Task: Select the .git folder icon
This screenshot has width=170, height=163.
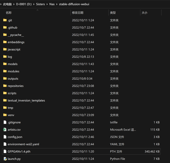Action: click(x=5, y=20)
